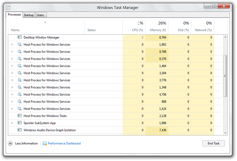Expand the host process using 3,776 K
The image size is (237, 161).
tap(12, 80)
